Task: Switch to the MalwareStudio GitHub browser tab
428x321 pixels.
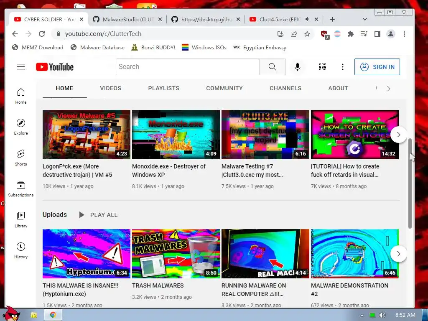Action: (x=127, y=19)
